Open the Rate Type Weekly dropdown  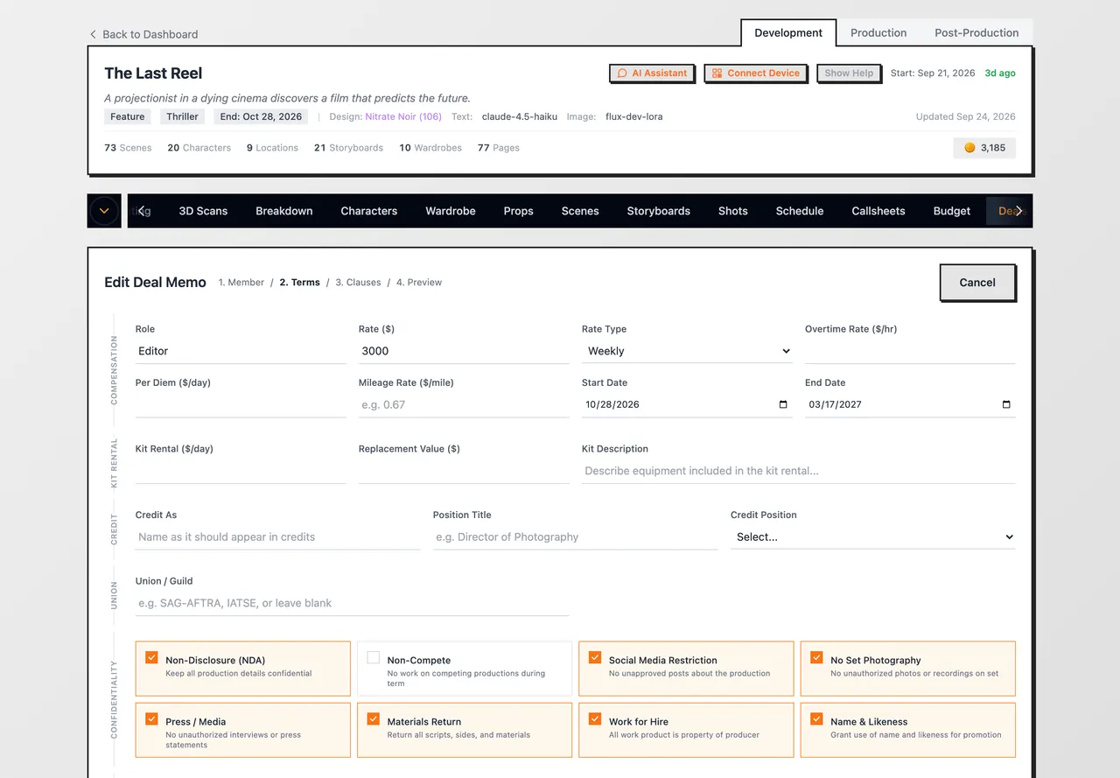tap(687, 351)
